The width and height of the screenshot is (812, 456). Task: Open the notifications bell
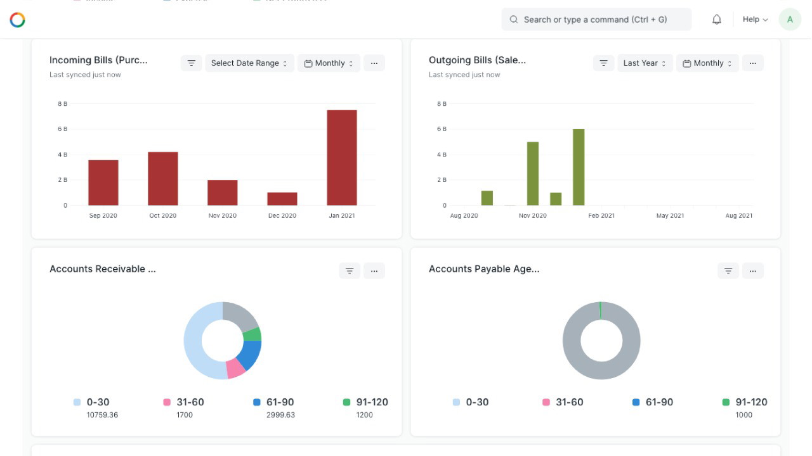(x=716, y=20)
